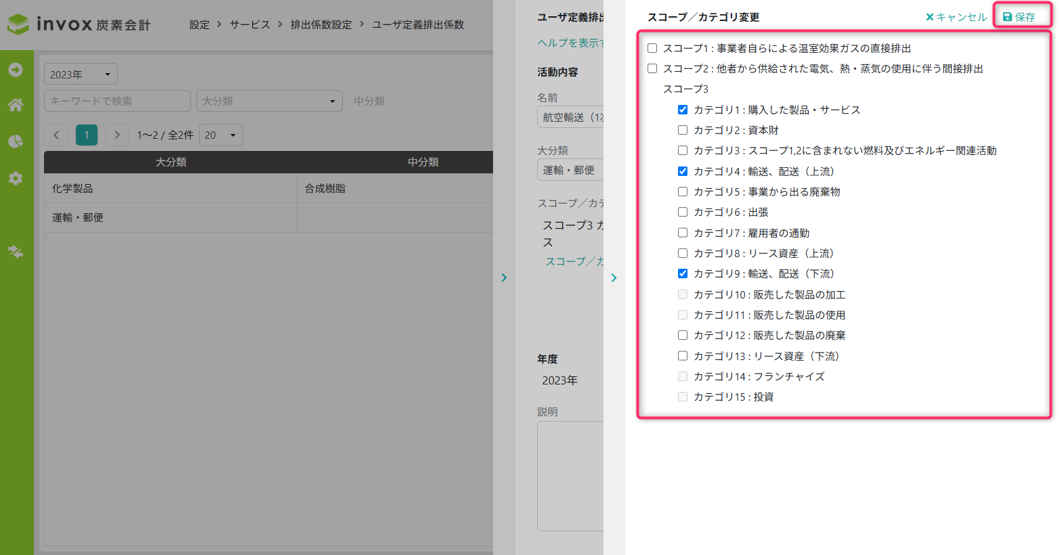
Task: Go to the previous page arrow
Action: tap(56, 135)
